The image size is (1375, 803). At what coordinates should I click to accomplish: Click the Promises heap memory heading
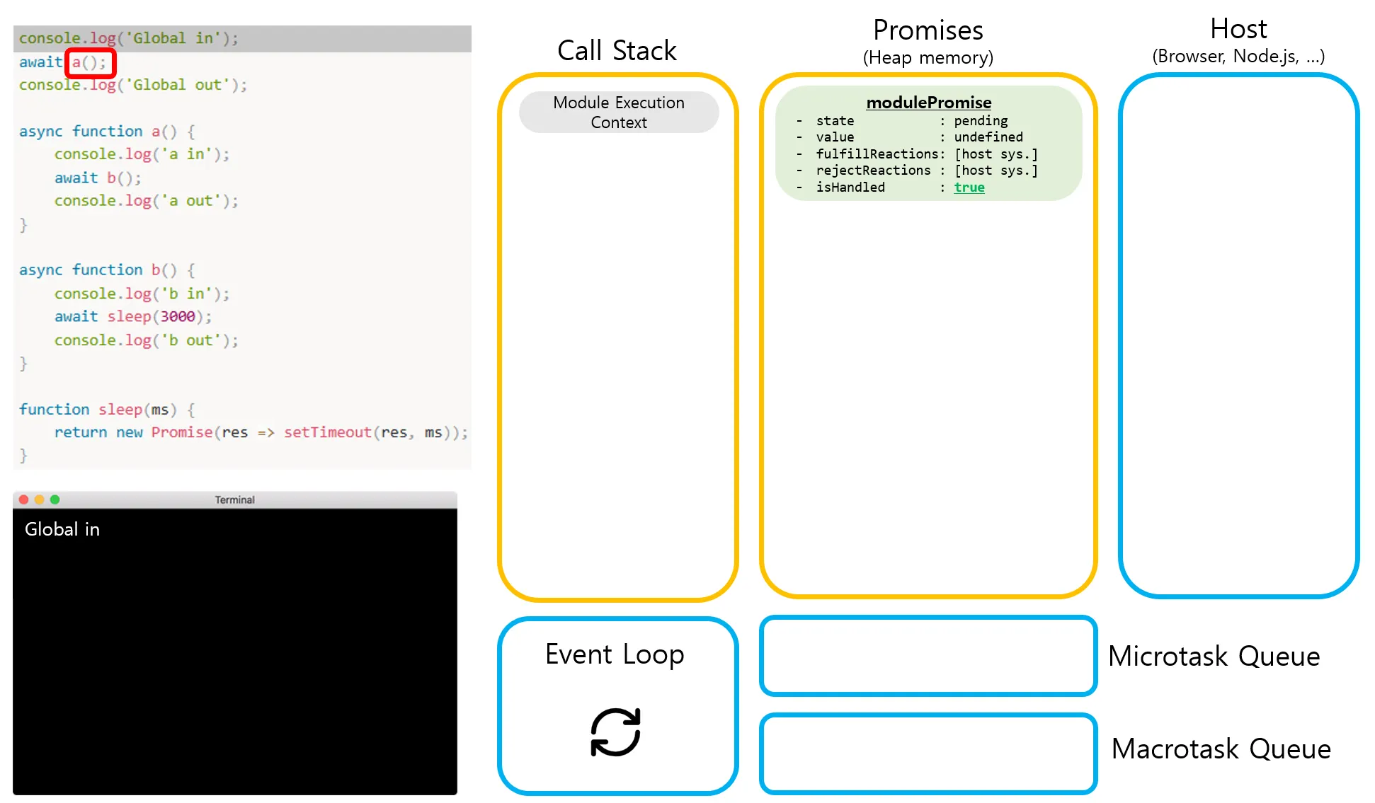click(x=928, y=31)
